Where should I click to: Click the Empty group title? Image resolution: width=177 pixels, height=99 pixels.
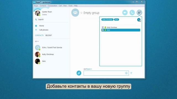[x=92, y=13]
